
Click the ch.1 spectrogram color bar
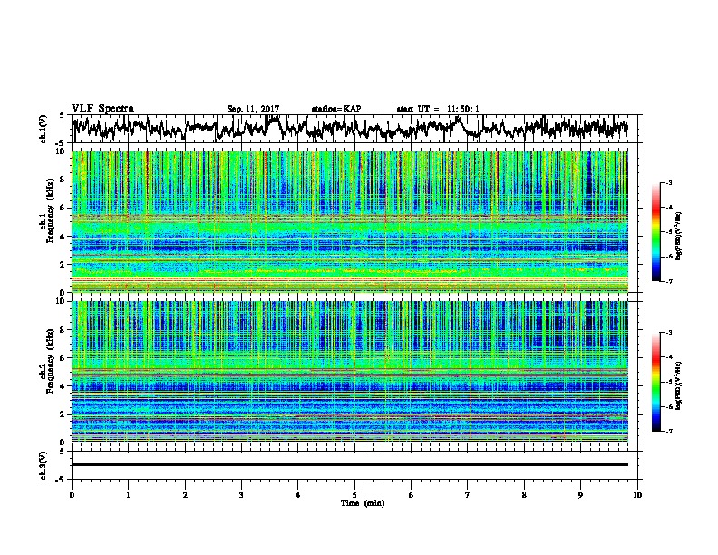pyautogui.click(x=656, y=232)
